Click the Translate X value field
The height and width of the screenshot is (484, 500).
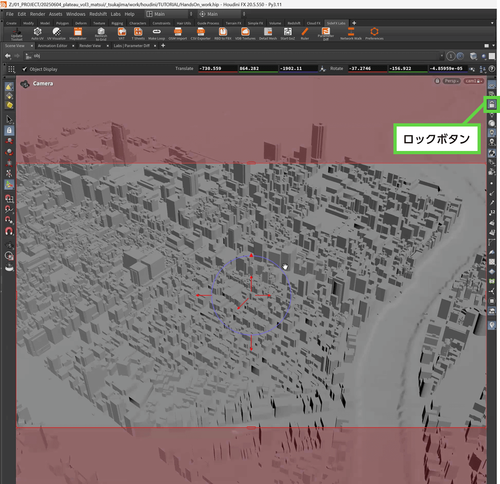(217, 69)
